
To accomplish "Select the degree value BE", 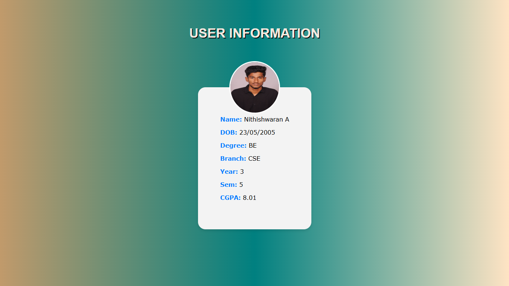I will (252, 145).
